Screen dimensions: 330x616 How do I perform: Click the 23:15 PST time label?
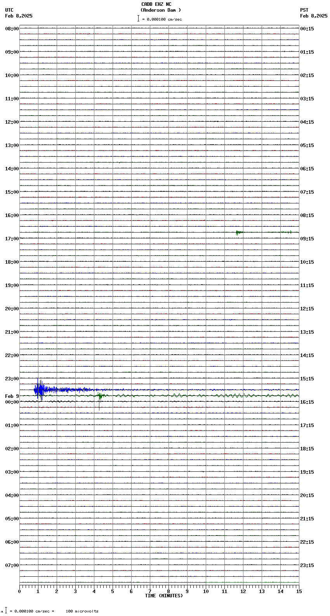click(307, 565)
